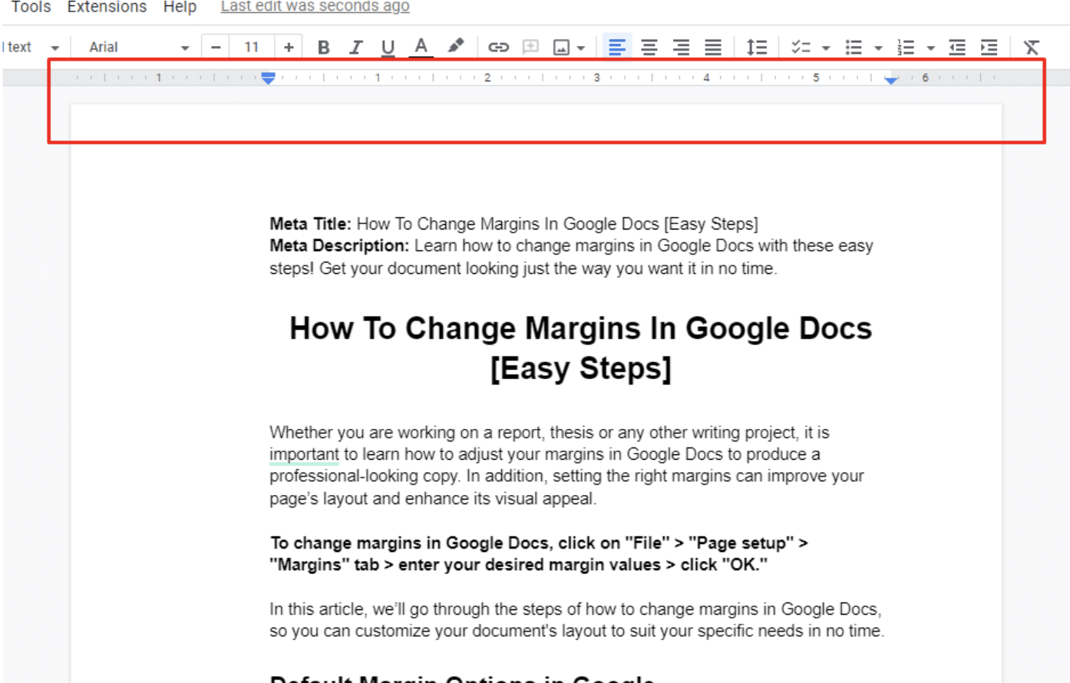Viewport: 1070px width, 683px height.
Task: Open the Arial font dropdown
Action: (x=138, y=48)
